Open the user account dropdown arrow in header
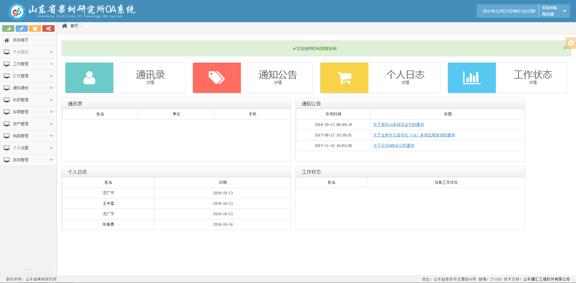Image resolution: width=576 pixels, height=283 pixels. tap(565, 11)
